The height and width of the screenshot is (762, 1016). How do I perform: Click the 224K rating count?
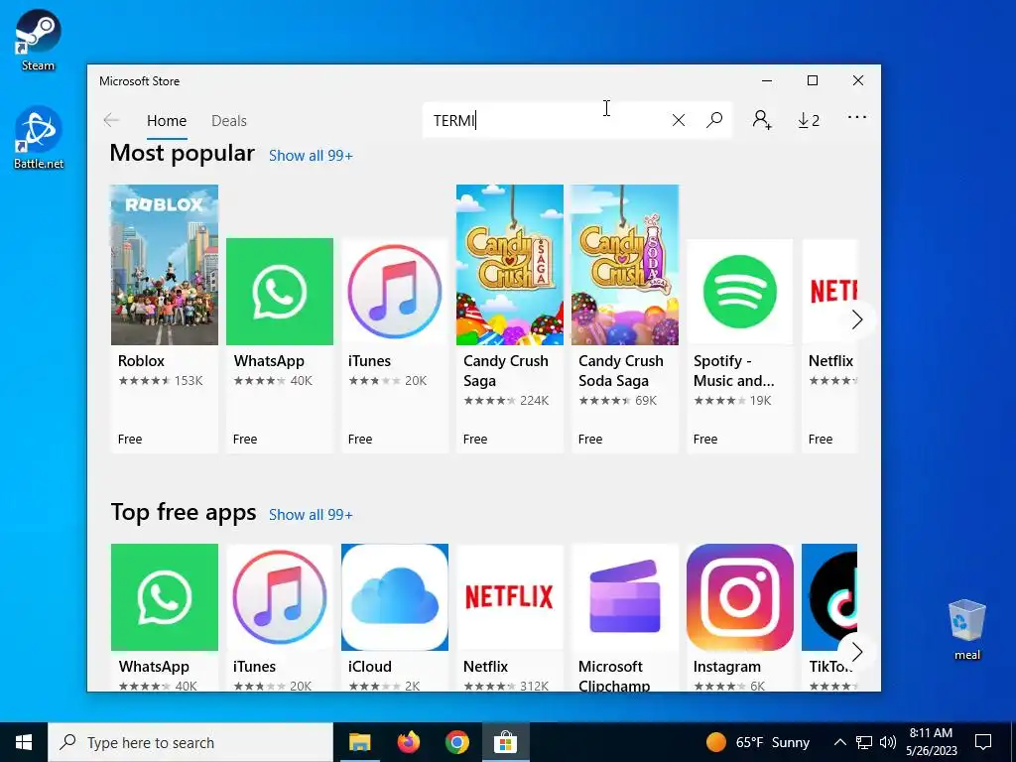pos(534,401)
